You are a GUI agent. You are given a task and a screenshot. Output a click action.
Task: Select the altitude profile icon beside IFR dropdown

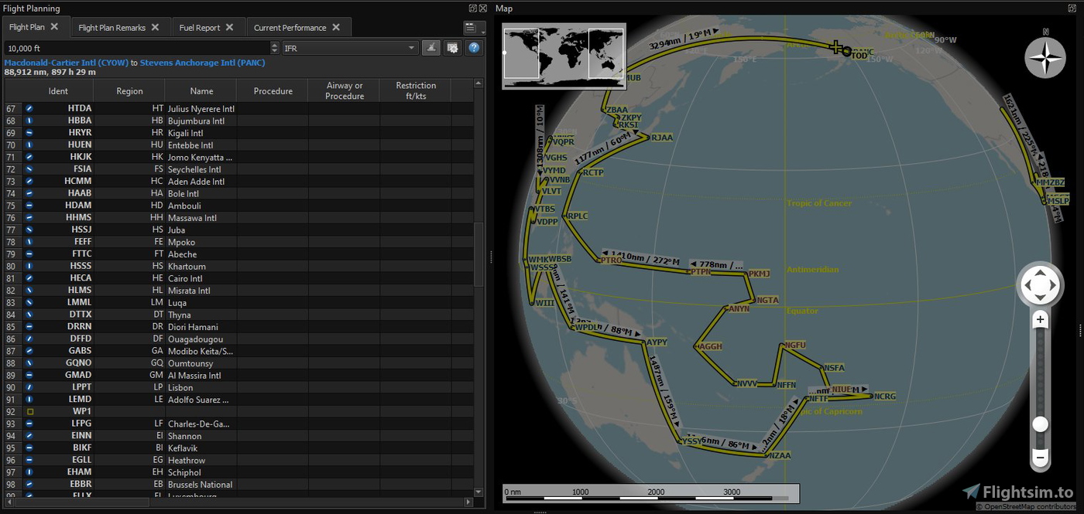431,47
